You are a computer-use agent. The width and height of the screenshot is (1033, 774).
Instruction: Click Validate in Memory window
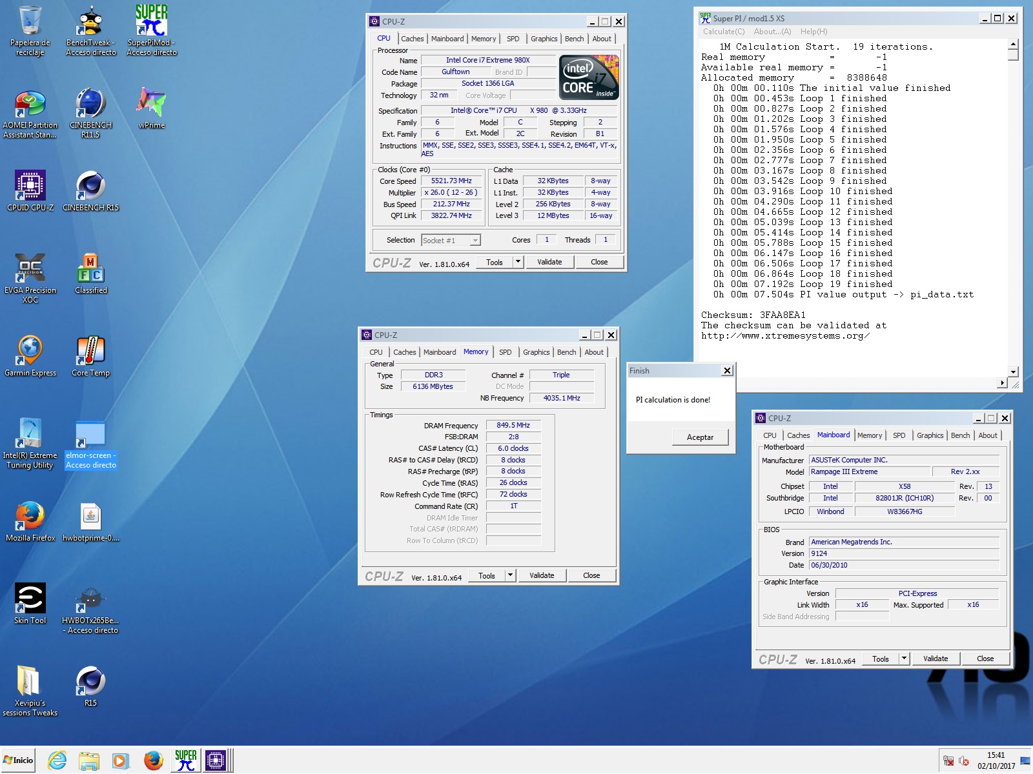pyautogui.click(x=542, y=575)
